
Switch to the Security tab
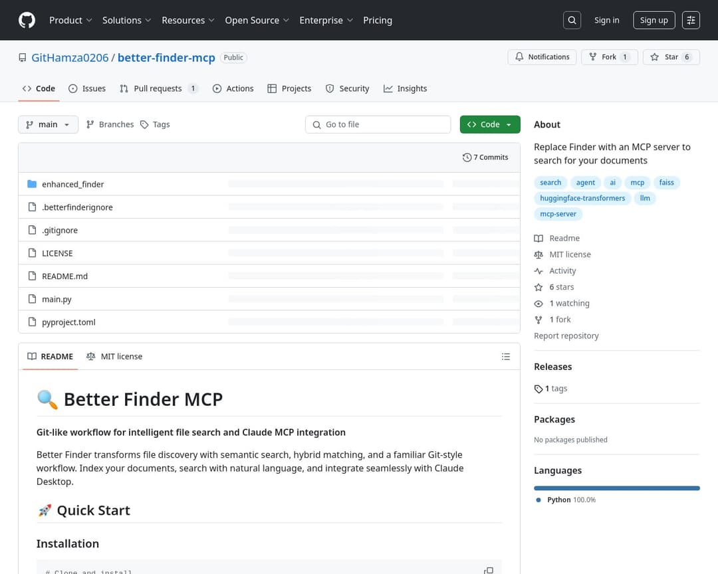(x=347, y=88)
